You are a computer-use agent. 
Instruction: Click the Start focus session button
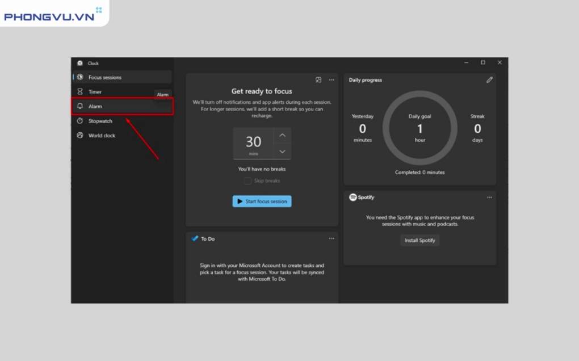[x=262, y=201]
